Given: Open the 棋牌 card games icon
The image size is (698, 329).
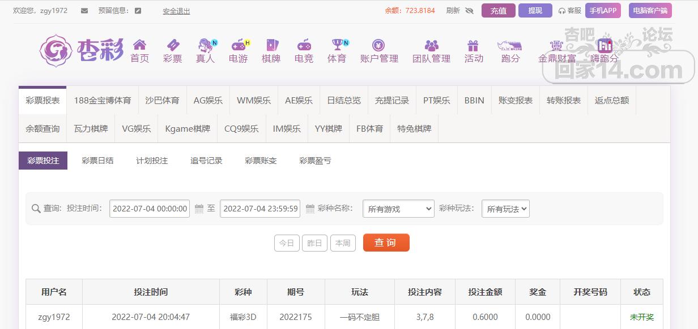Looking at the screenshot, I should pyautogui.click(x=271, y=45).
